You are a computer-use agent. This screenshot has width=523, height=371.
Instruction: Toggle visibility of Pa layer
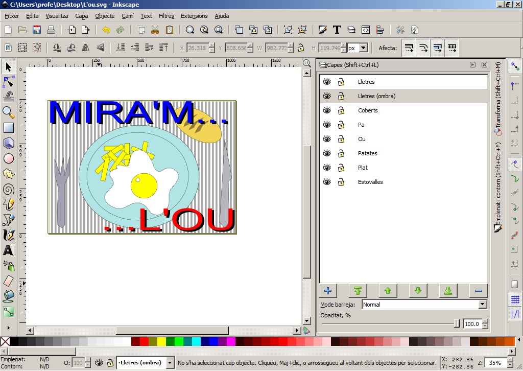point(327,125)
